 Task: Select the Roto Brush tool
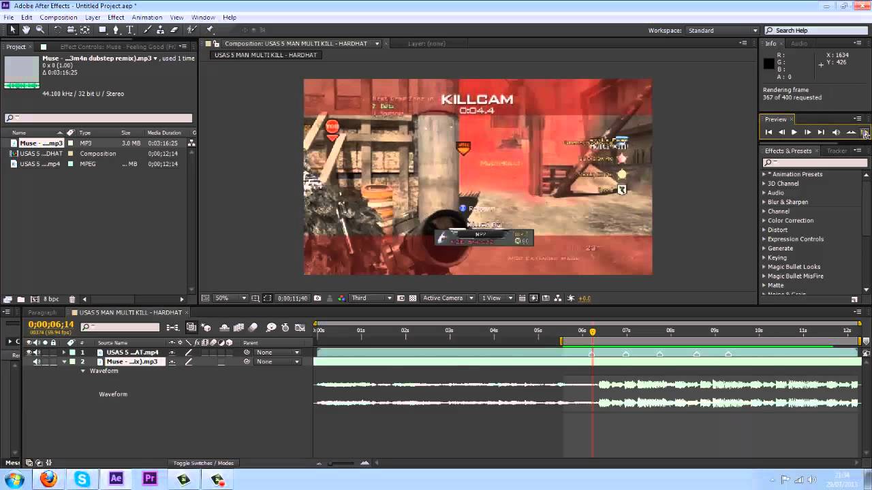point(192,30)
